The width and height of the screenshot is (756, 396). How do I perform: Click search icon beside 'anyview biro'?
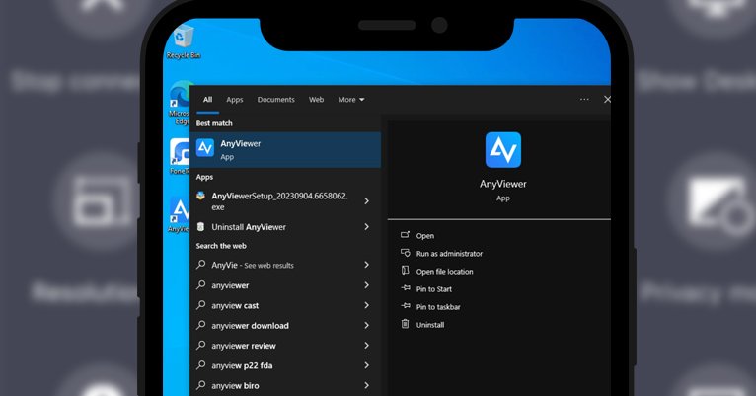(201, 385)
